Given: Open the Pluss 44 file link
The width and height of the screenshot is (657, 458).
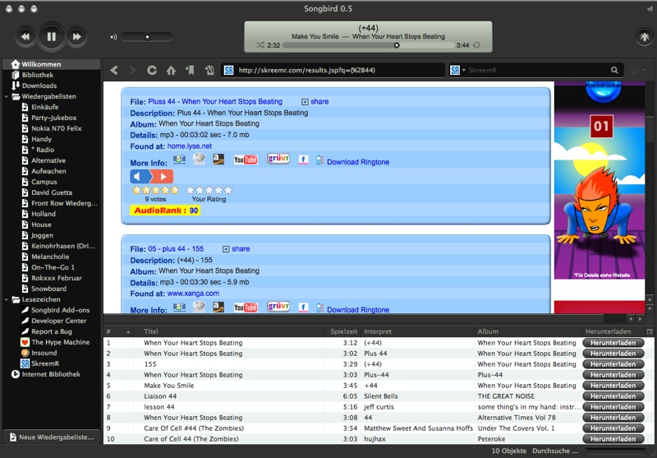Looking at the screenshot, I should (x=215, y=101).
